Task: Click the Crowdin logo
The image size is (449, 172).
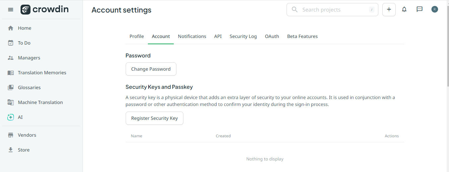Action: pos(44,10)
